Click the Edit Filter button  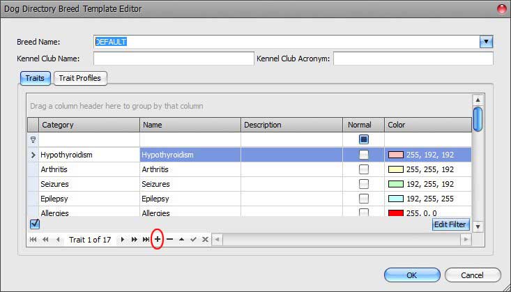tap(450, 224)
